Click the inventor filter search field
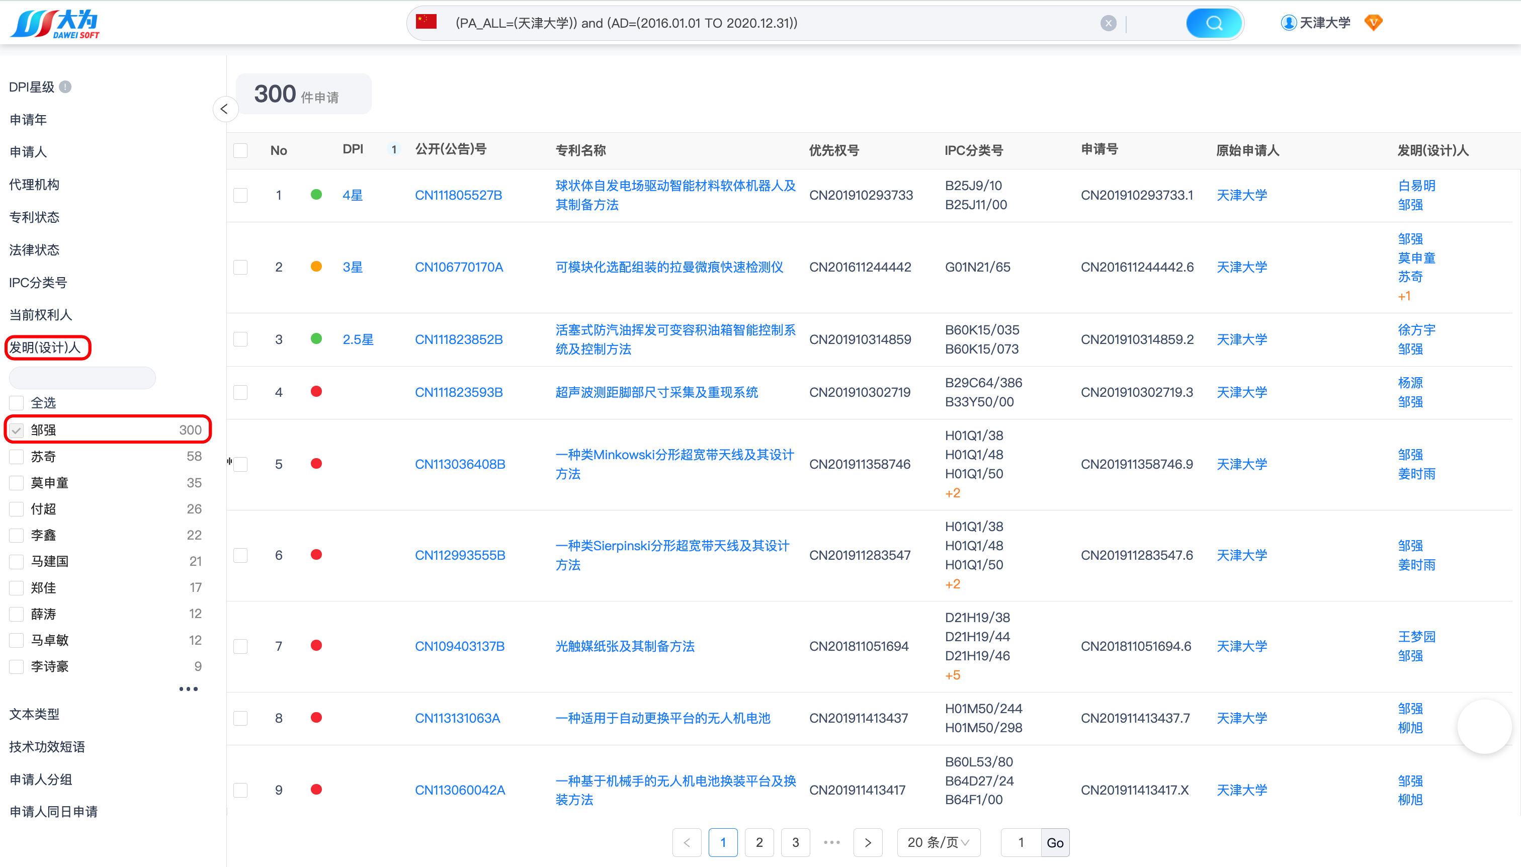Image resolution: width=1521 pixels, height=867 pixels. coord(82,378)
